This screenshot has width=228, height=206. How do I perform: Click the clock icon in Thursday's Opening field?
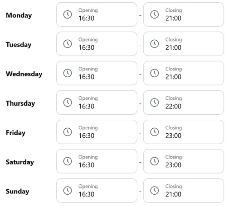68,103
